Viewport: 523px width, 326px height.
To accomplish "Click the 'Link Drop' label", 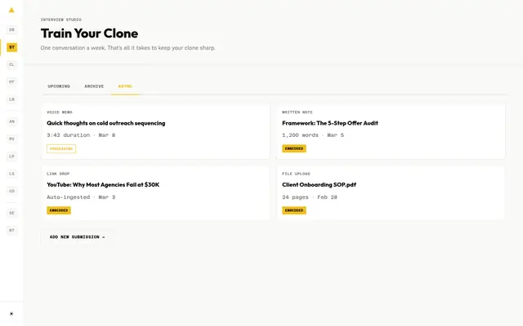I will point(58,174).
